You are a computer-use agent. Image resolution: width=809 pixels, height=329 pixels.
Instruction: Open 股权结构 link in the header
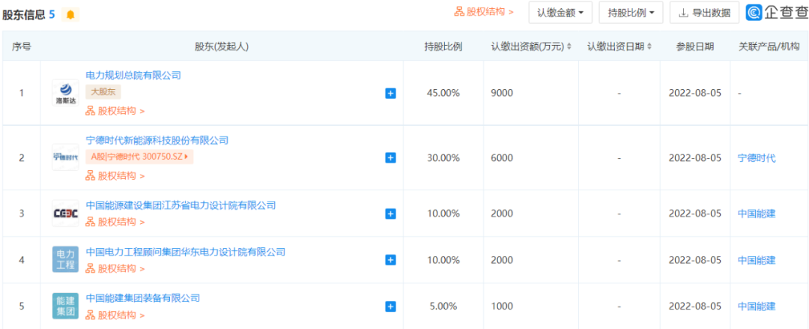[484, 12]
